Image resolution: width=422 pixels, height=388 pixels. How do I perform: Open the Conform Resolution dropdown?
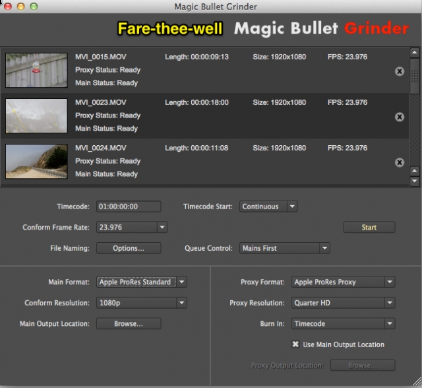(x=142, y=303)
